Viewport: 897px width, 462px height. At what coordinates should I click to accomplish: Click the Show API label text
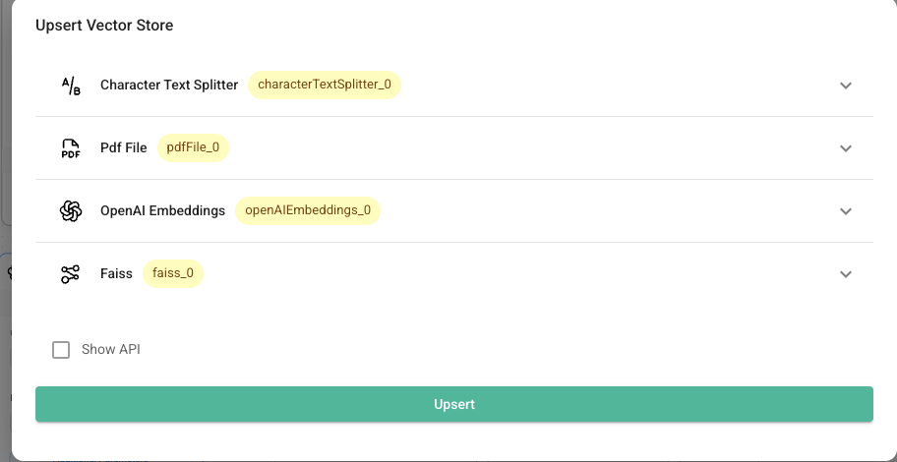pos(111,350)
